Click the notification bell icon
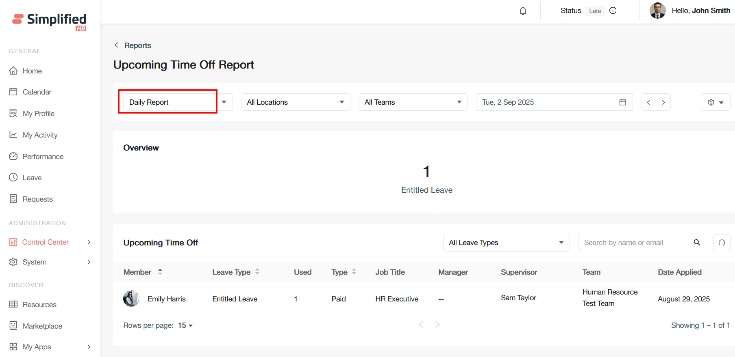735x357 pixels. click(523, 11)
